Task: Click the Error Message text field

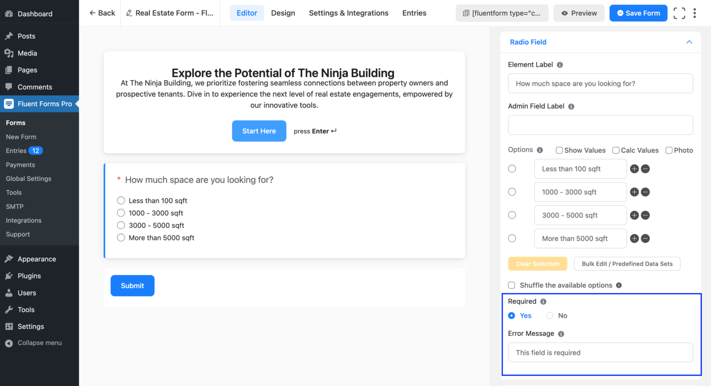Action: point(600,352)
